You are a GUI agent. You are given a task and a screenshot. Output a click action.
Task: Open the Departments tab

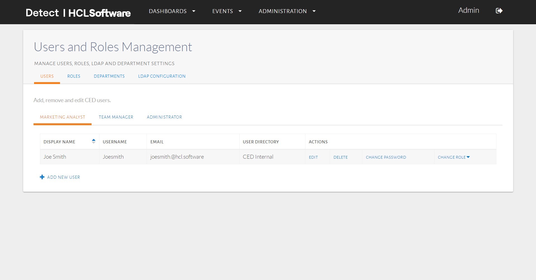[109, 76]
